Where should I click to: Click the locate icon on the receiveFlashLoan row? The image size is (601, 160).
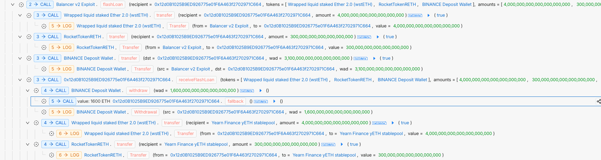[29, 80]
